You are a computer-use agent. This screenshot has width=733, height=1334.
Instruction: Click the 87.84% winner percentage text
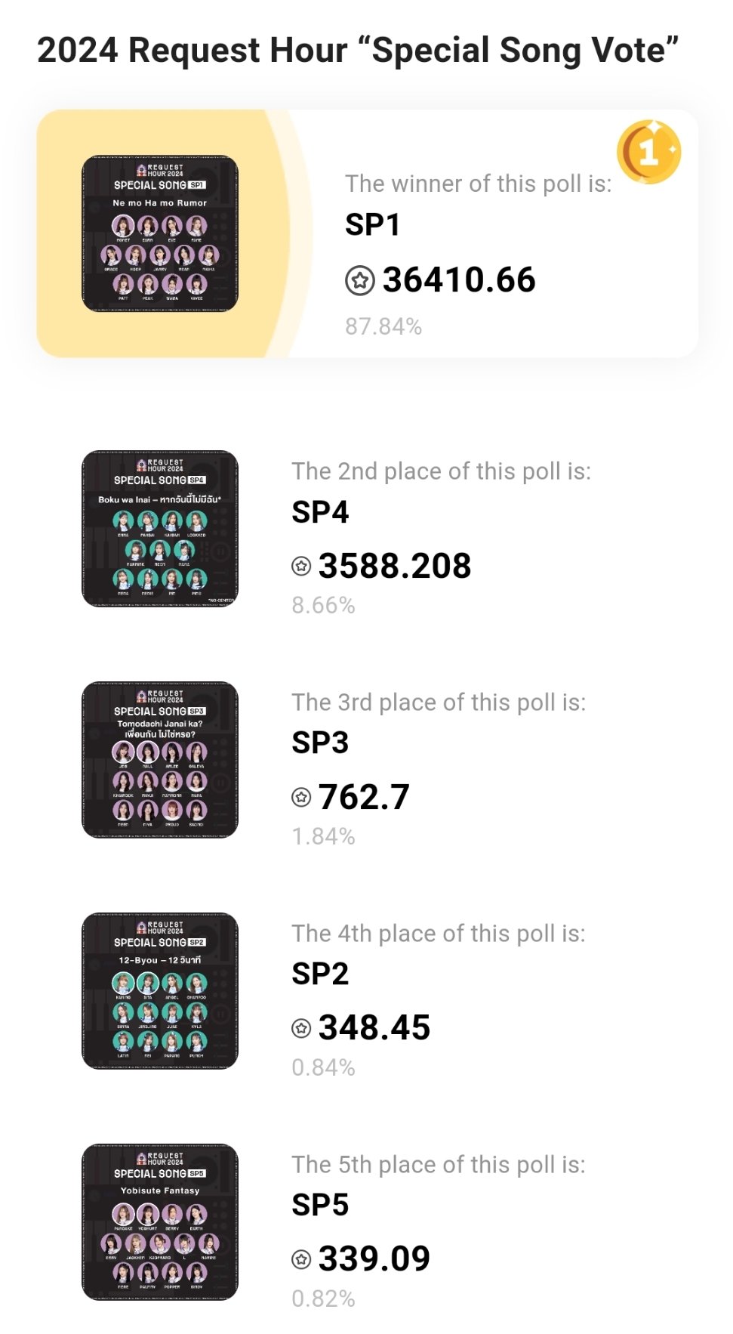383,326
